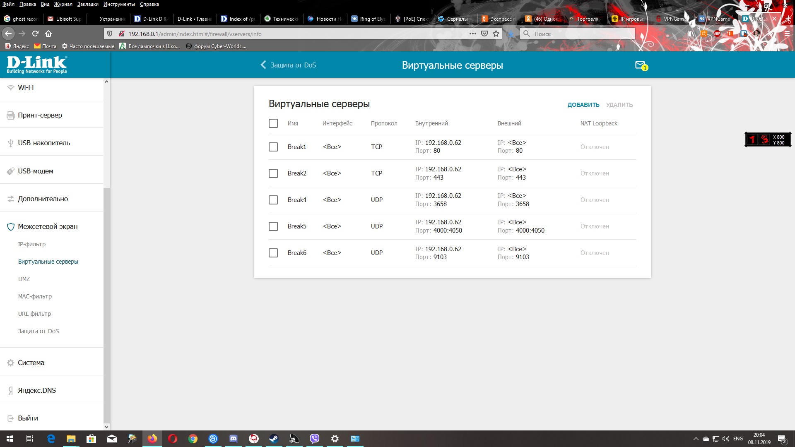Click the ДОБАВИТЬ button
This screenshot has height=447, width=795.
pos(583,105)
